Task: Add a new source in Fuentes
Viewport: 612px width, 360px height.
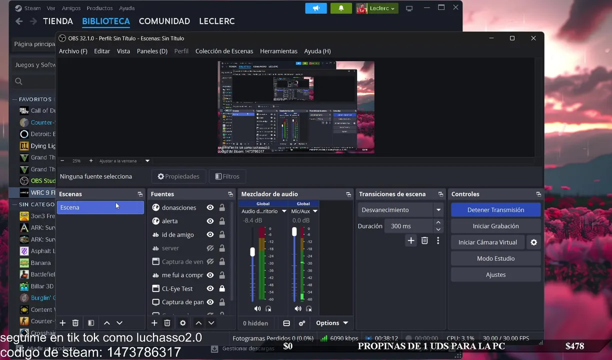Action: [x=154, y=323]
